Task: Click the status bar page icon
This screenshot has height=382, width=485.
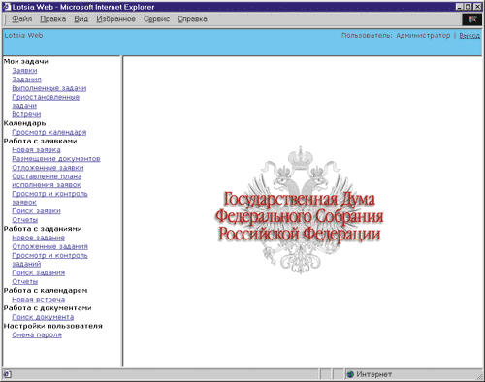Action: 8,374
